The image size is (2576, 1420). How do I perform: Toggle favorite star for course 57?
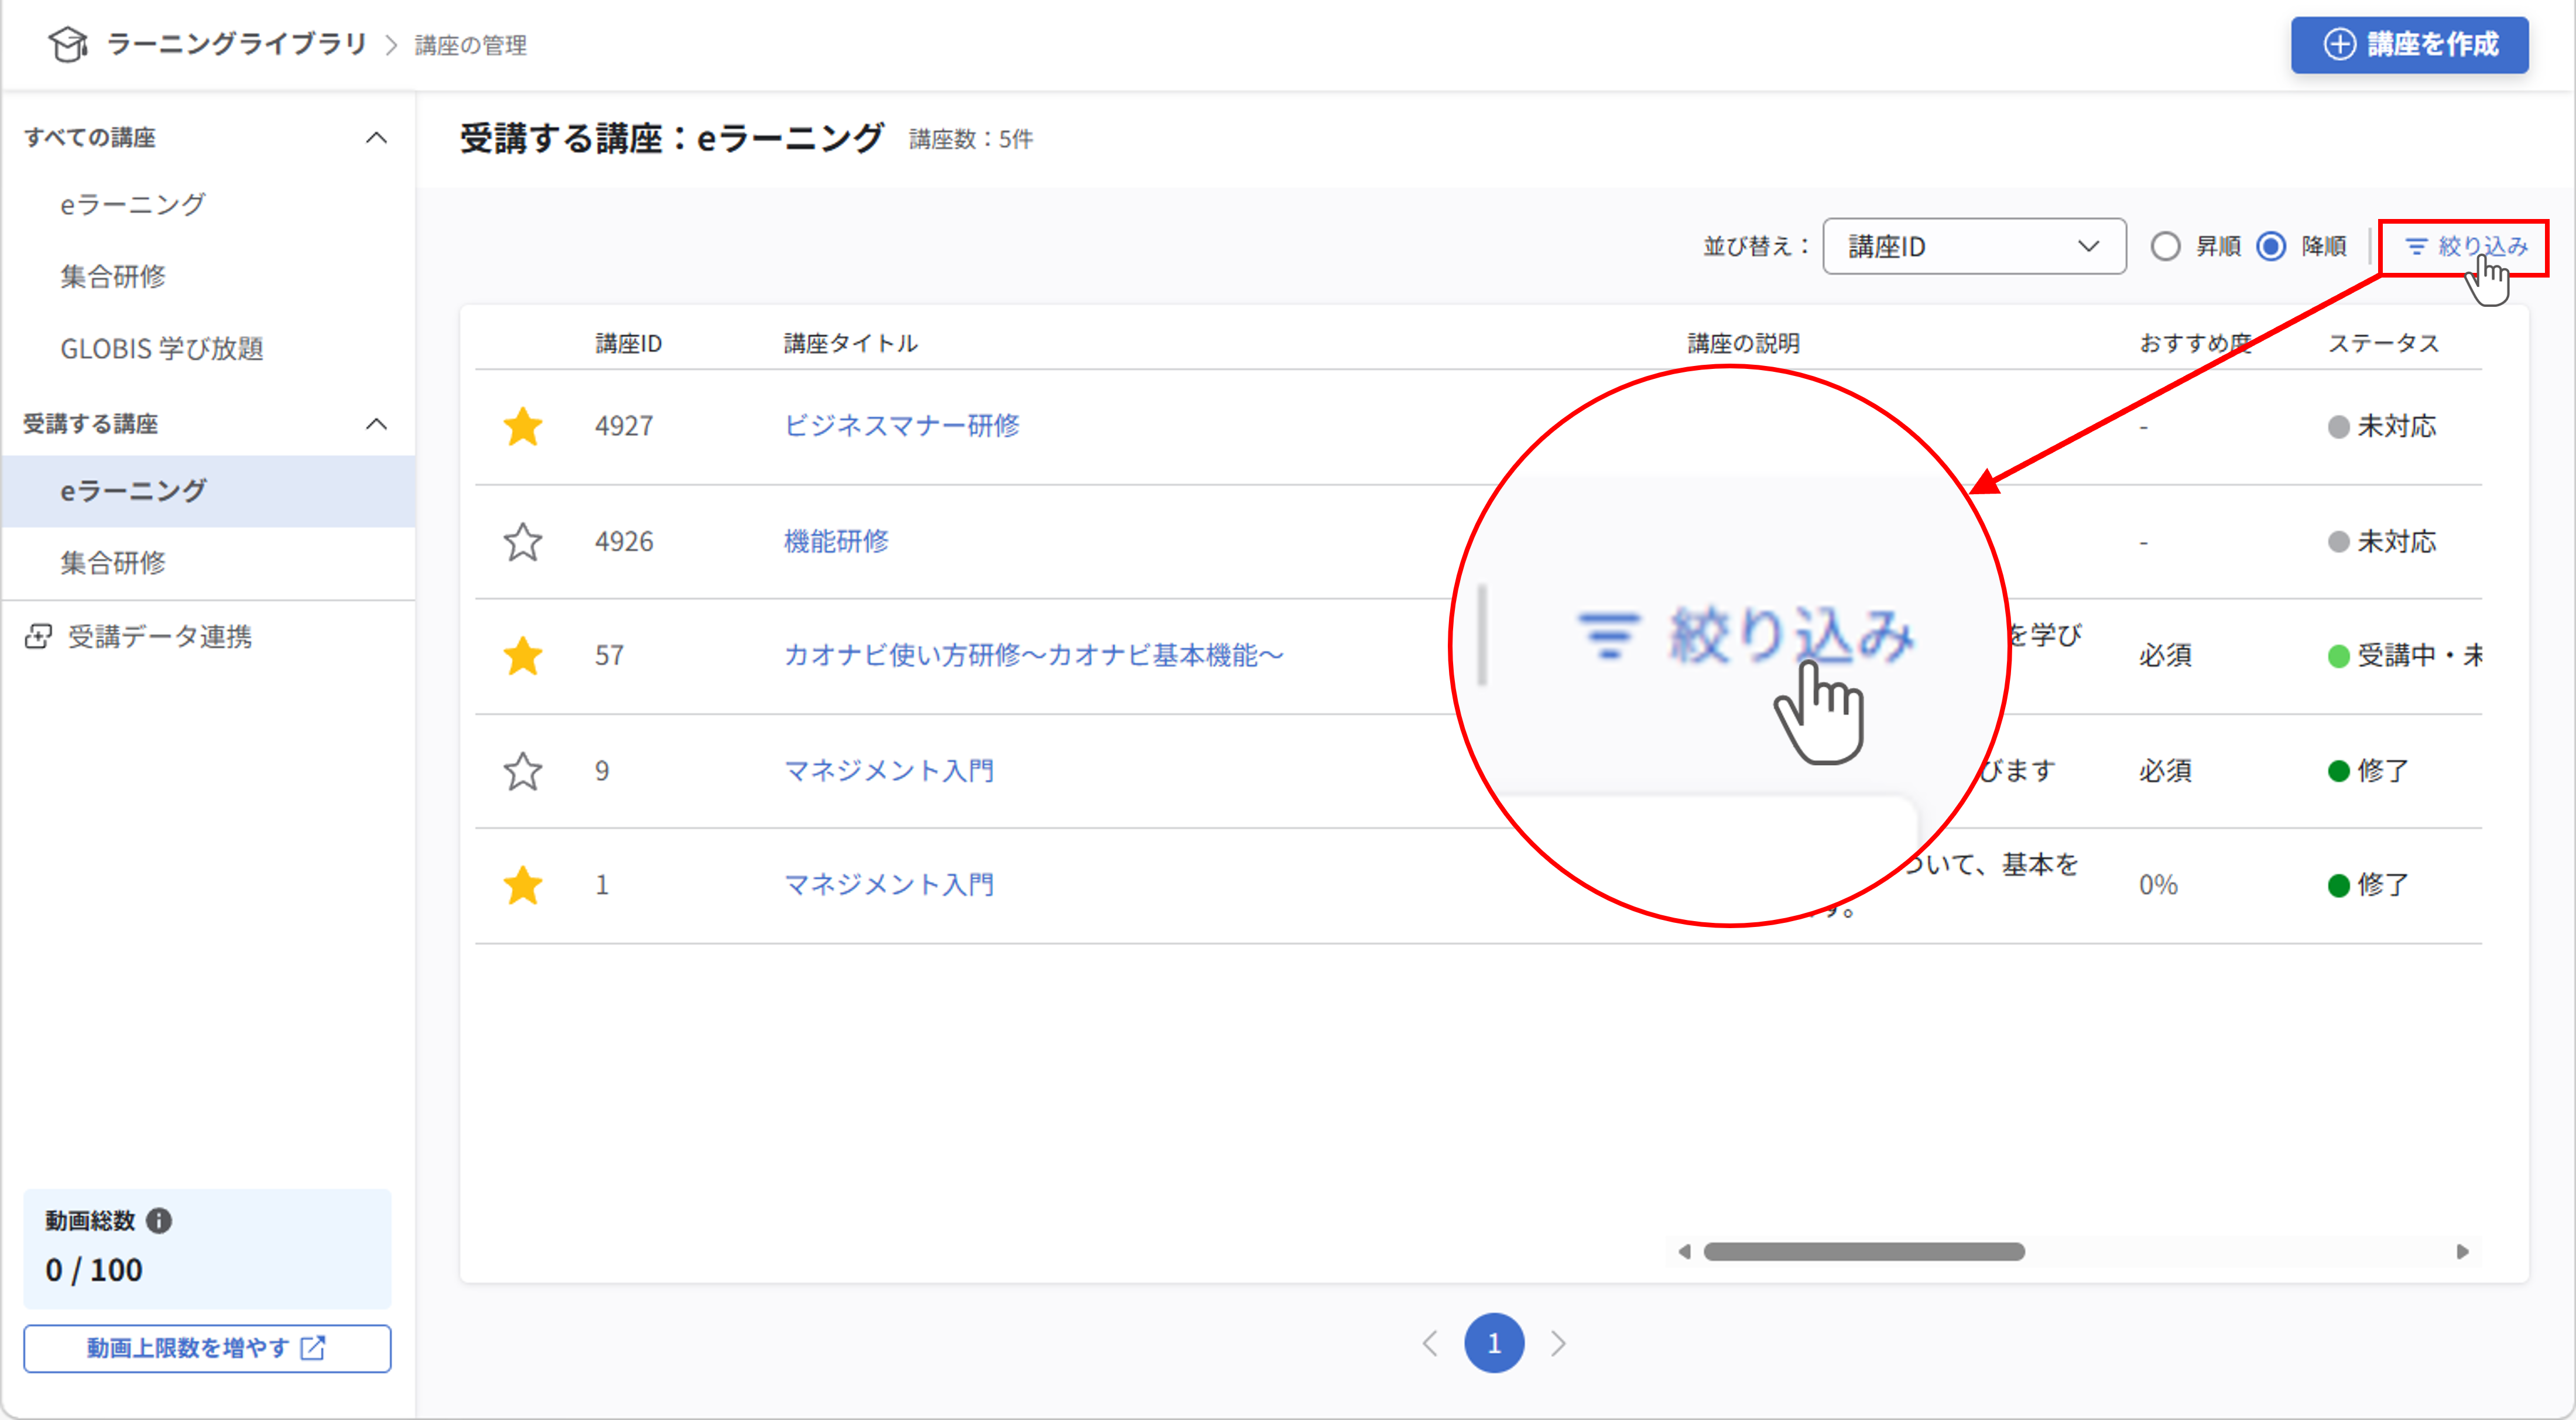tap(522, 656)
